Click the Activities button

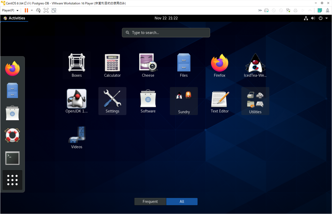click(14, 18)
